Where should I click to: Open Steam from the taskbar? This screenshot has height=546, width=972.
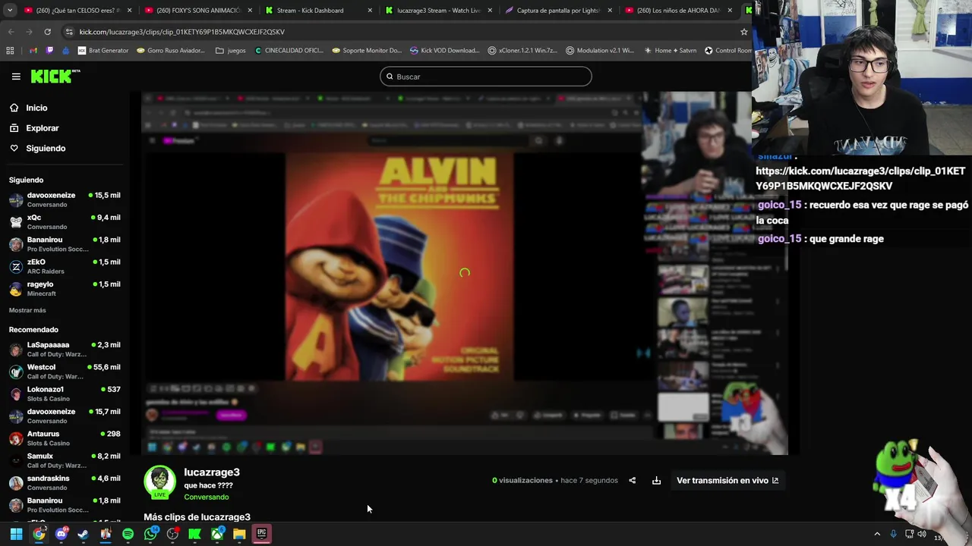point(83,534)
